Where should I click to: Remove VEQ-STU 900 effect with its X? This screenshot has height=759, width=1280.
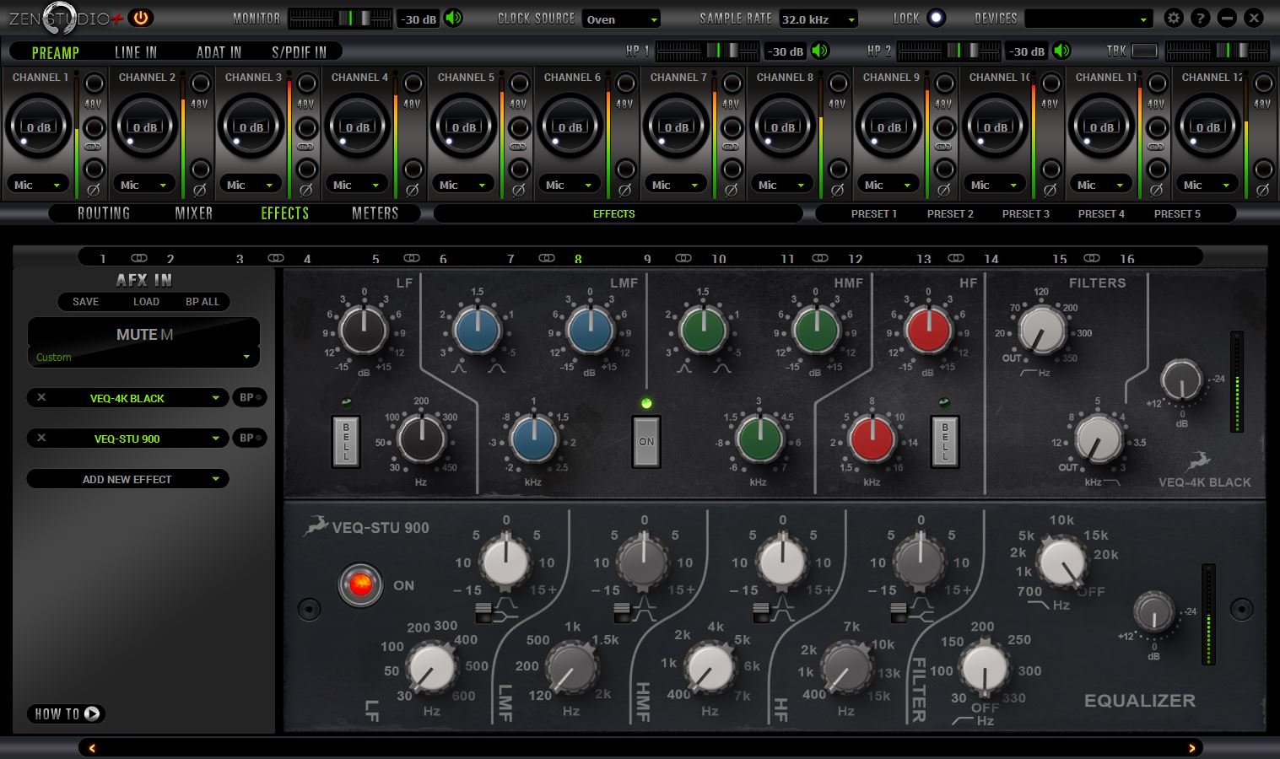(x=41, y=439)
